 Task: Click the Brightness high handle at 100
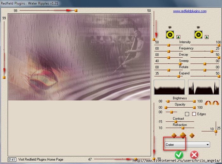tap(194, 101)
